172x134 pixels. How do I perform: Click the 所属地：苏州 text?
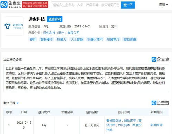[x=108, y=26]
